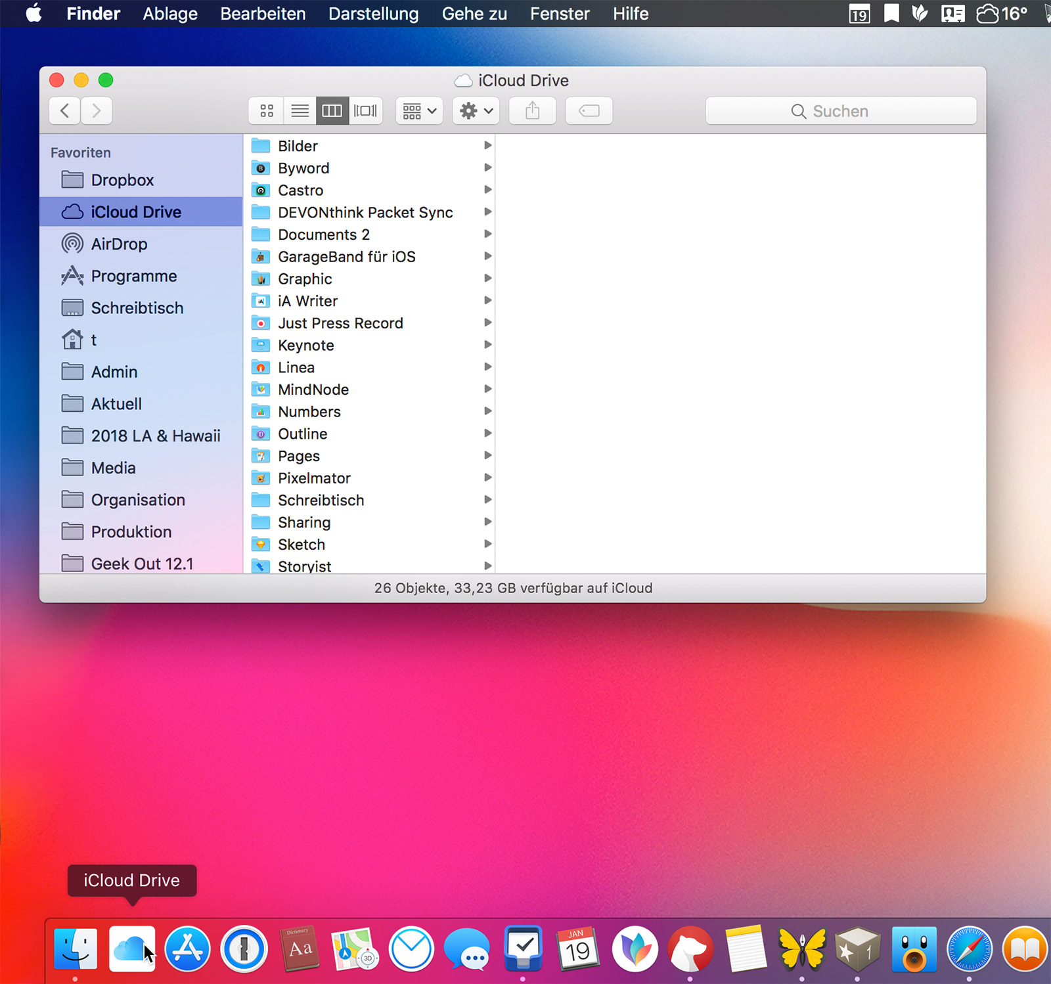Expand the Keynote folder arrow
The height and width of the screenshot is (984, 1051).
click(x=487, y=345)
